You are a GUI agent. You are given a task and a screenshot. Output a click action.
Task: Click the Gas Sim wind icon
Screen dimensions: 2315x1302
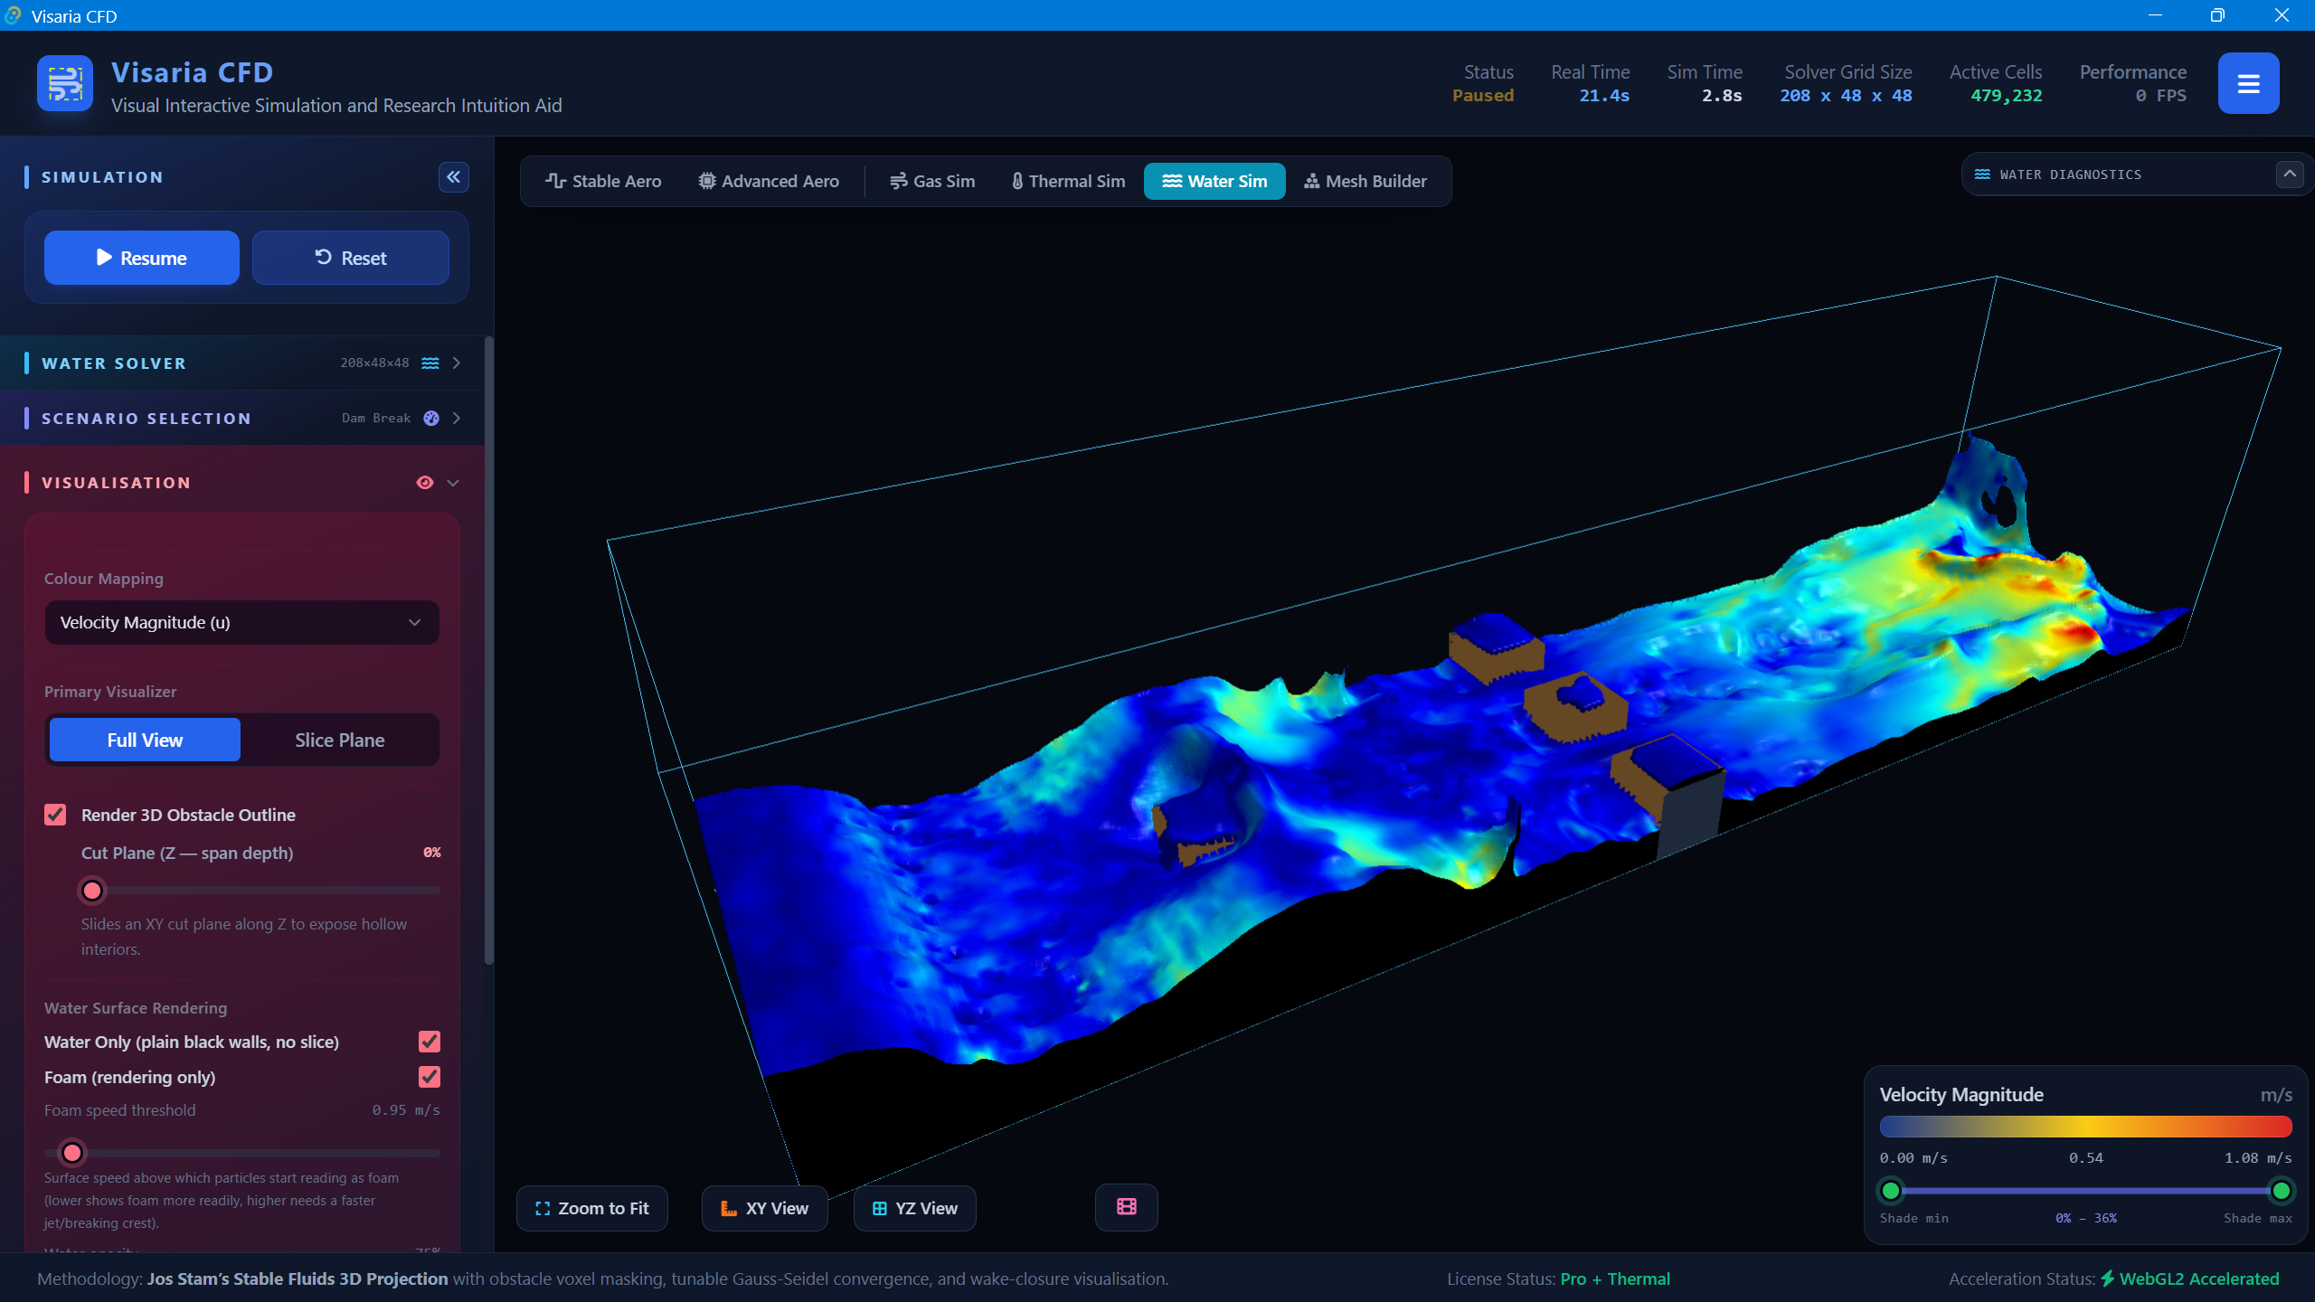tap(898, 181)
